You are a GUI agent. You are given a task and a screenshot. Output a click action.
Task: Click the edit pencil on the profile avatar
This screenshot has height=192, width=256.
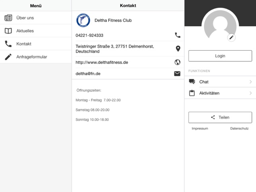pyautogui.click(x=231, y=37)
